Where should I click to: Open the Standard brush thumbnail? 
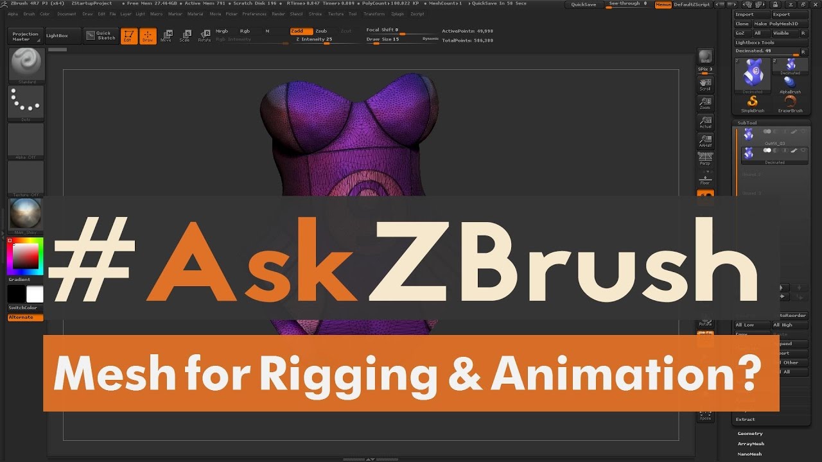click(x=26, y=65)
